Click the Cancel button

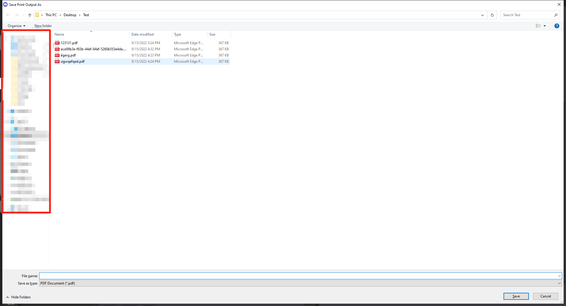545,296
